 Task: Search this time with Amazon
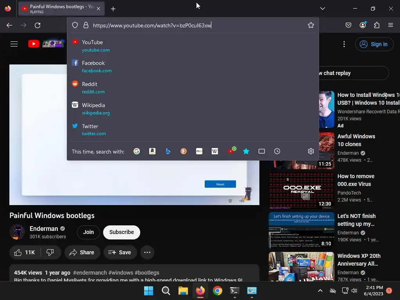(152, 151)
